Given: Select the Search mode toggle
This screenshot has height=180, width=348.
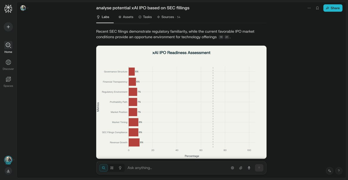Looking at the screenshot, I should point(104,168).
